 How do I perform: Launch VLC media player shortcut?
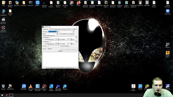tap(31, 87)
